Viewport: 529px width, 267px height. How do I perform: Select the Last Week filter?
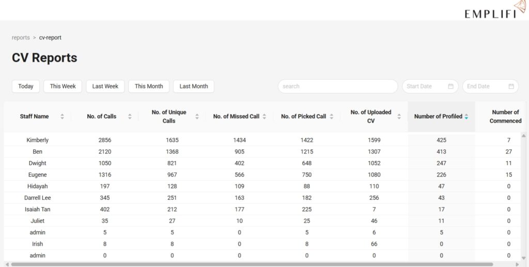[105, 86]
